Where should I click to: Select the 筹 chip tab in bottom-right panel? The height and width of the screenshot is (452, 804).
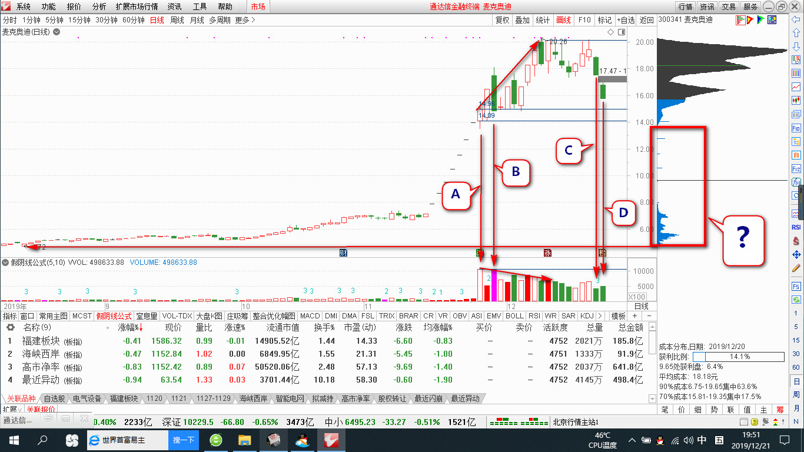780,409
